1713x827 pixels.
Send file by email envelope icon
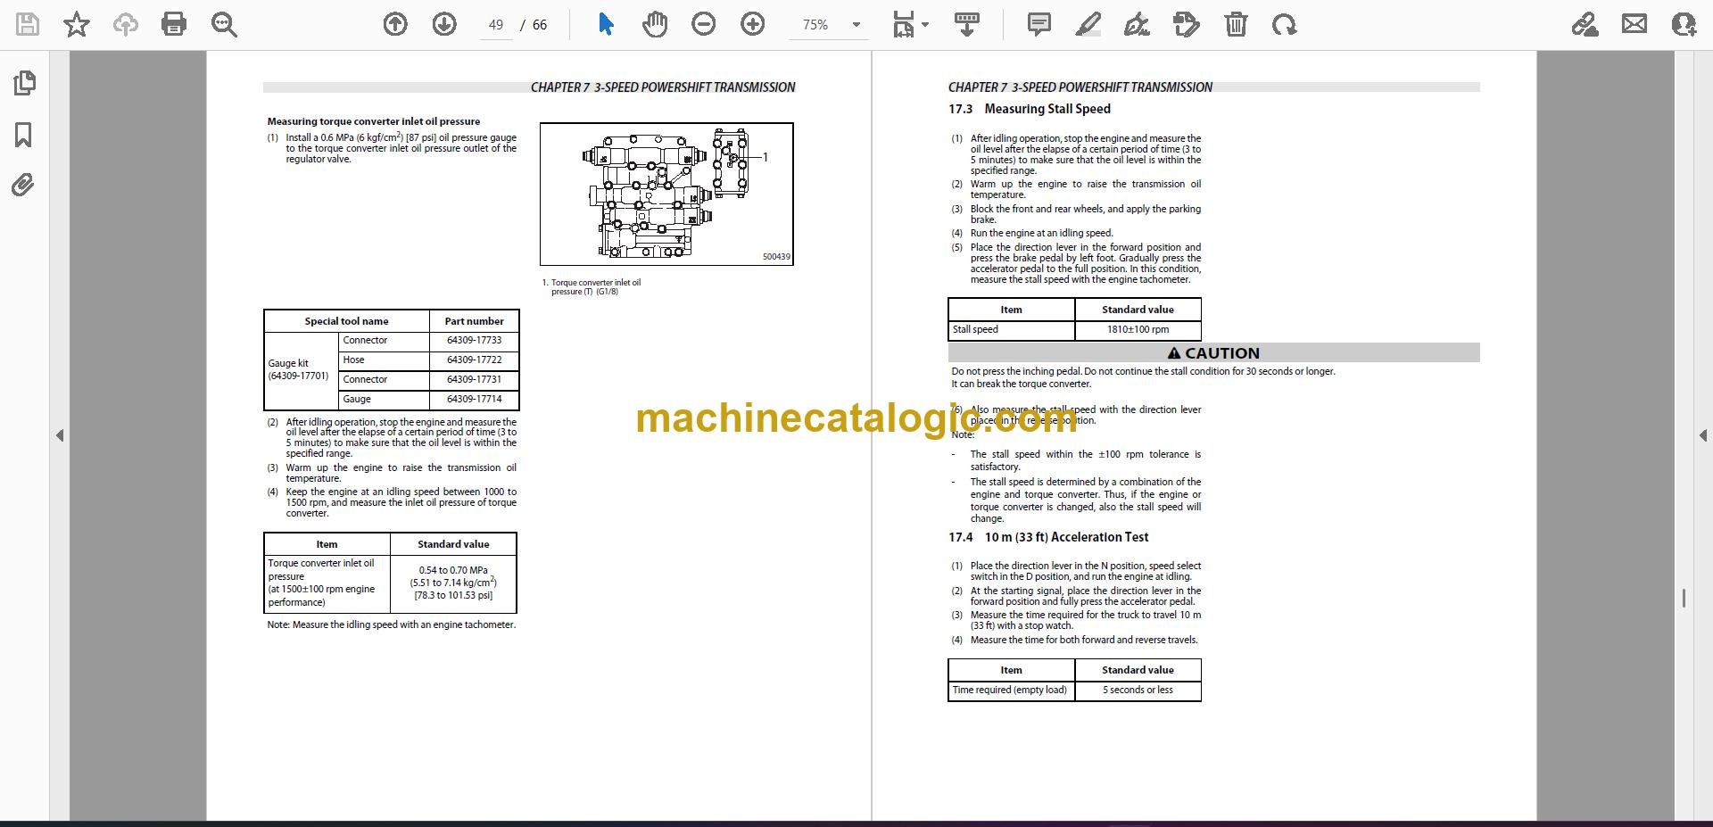tap(1634, 24)
